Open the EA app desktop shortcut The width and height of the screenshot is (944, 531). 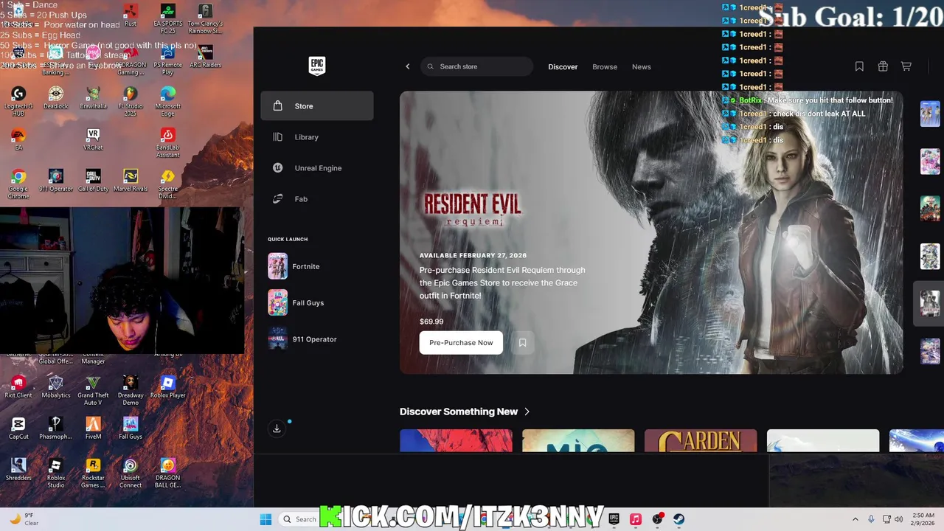click(x=18, y=139)
